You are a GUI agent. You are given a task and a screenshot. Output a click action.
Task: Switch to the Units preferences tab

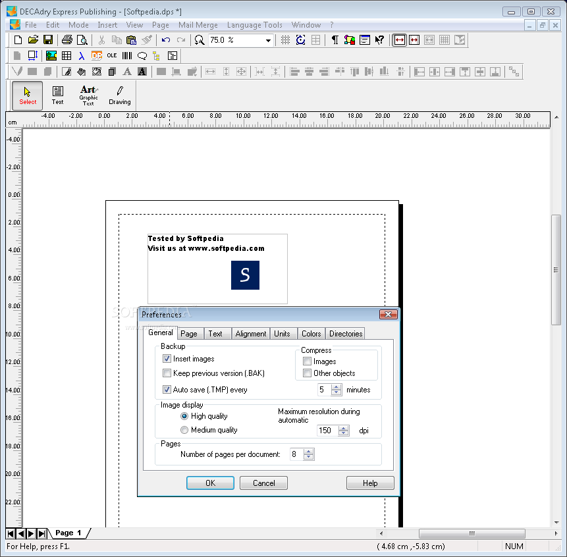coord(282,334)
